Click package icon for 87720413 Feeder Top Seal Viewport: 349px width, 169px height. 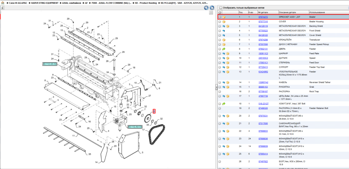[x=228, y=67]
